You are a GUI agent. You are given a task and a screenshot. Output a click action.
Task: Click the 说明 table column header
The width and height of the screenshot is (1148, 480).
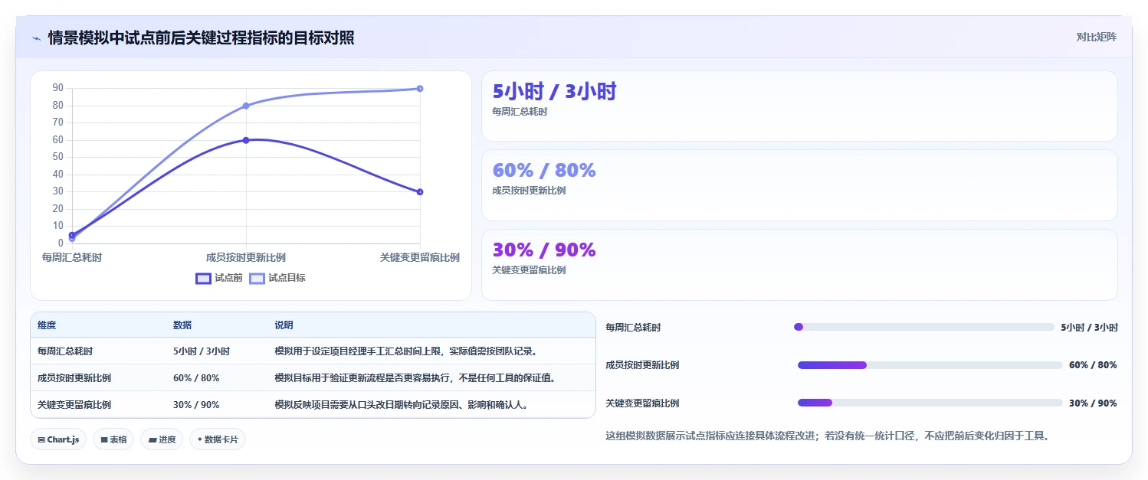coord(284,325)
